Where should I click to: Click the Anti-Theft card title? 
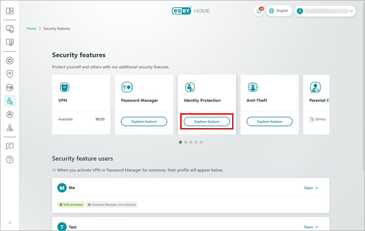click(257, 100)
